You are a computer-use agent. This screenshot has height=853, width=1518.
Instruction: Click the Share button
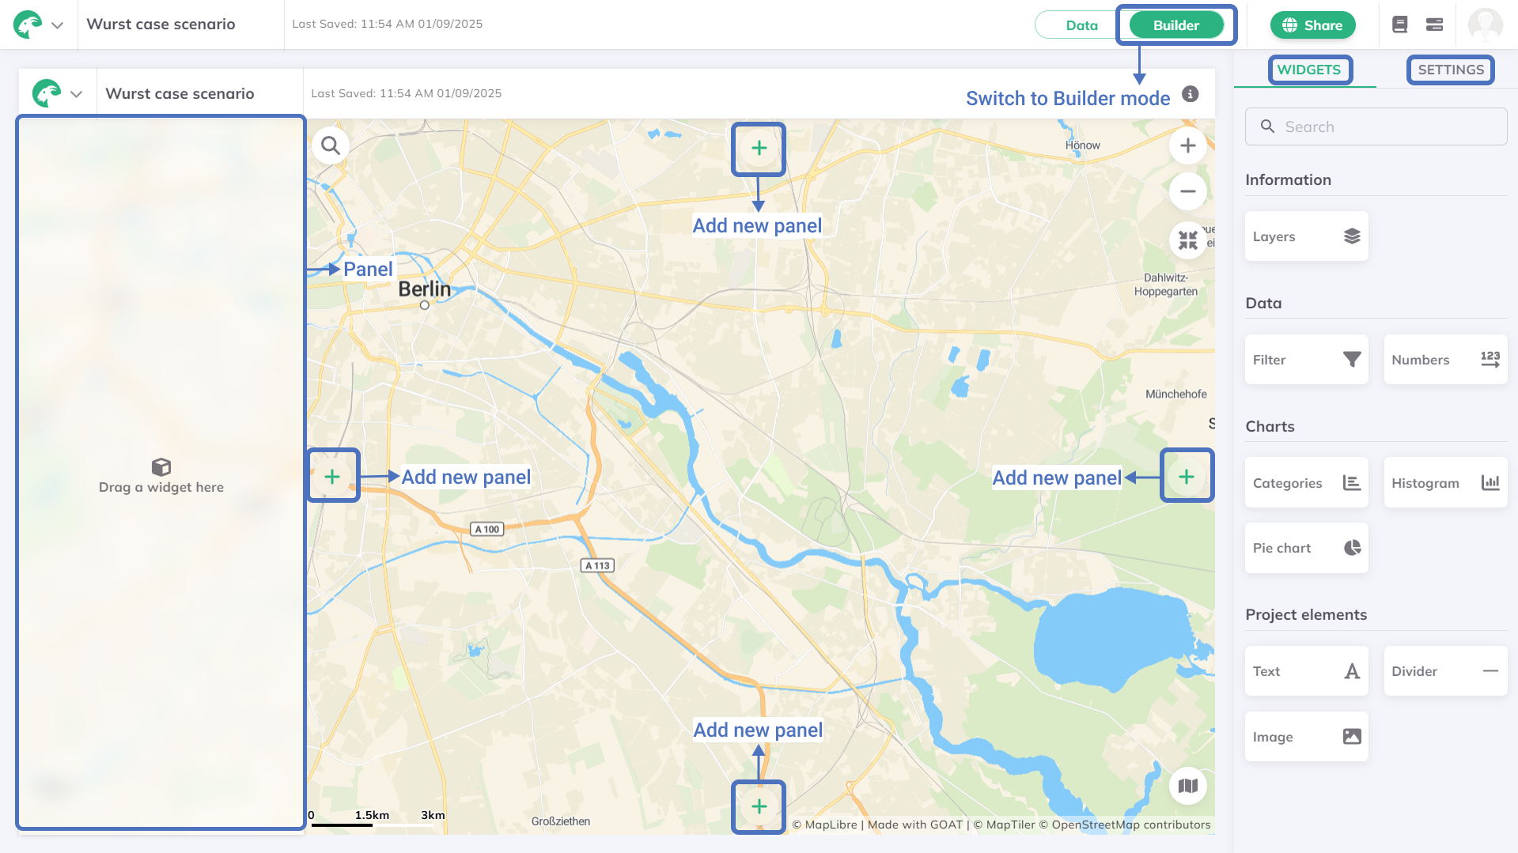click(x=1312, y=25)
